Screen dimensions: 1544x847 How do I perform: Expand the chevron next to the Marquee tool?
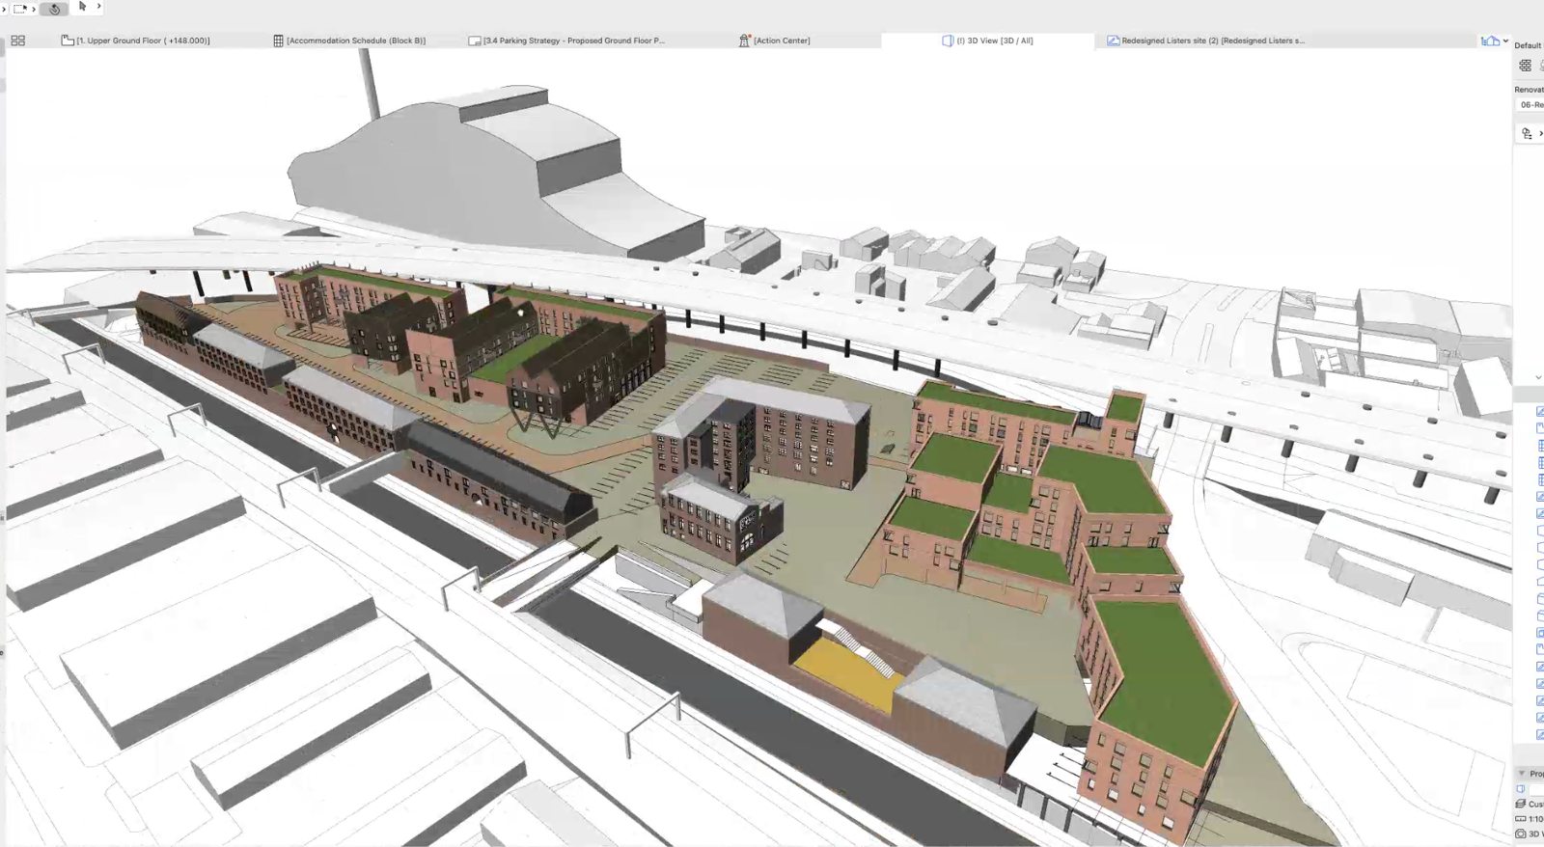pos(34,9)
